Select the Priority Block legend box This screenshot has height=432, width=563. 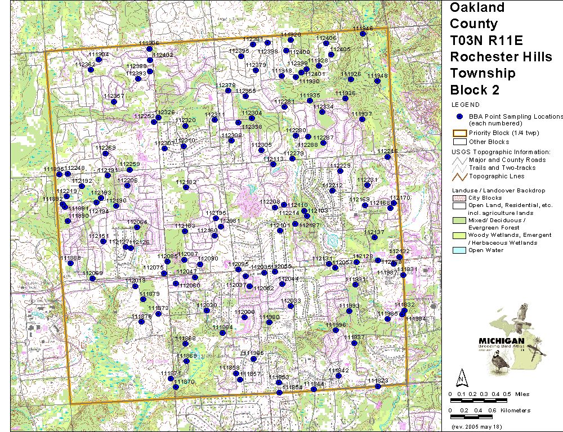pos(459,133)
